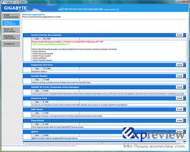Click the red Windows Installer warning text

(x=67, y=42)
